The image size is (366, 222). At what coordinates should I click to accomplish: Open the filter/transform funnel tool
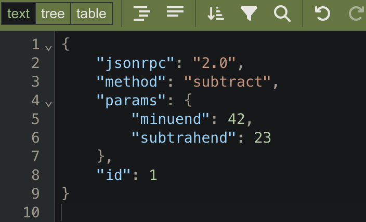coord(249,14)
